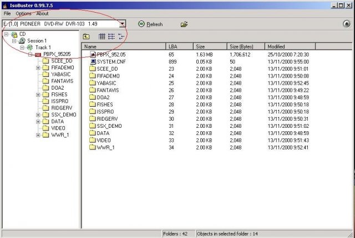Collapse the Track 1 node

(22, 48)
